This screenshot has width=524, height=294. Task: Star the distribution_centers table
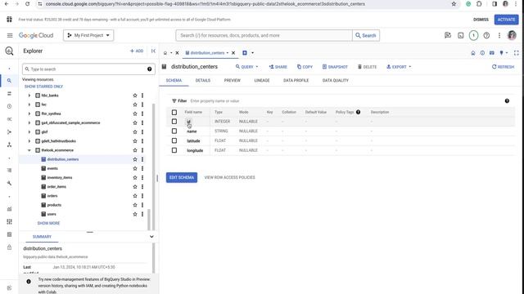pos(135,159)
